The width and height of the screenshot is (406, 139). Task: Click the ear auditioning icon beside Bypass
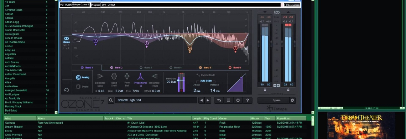(292, 101)
